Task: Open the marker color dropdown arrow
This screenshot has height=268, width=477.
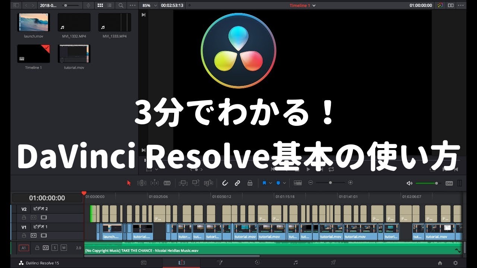Action: click(284, 183)
